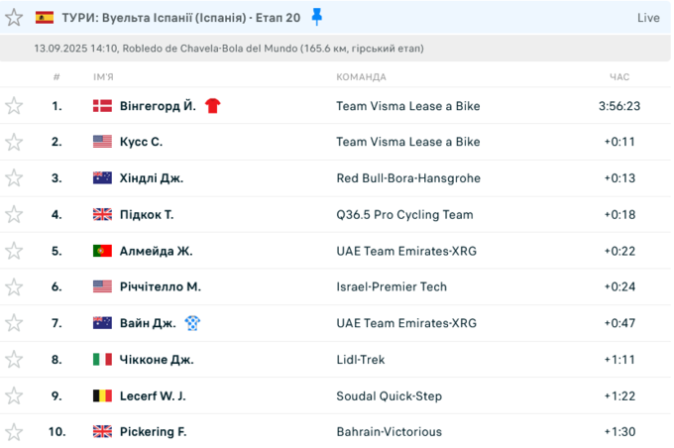The width and height of the screenshot is (674, 448).
Task: Open the Вуельта Іспанії Етап 20 tournament link
Action: coord(181,18)
